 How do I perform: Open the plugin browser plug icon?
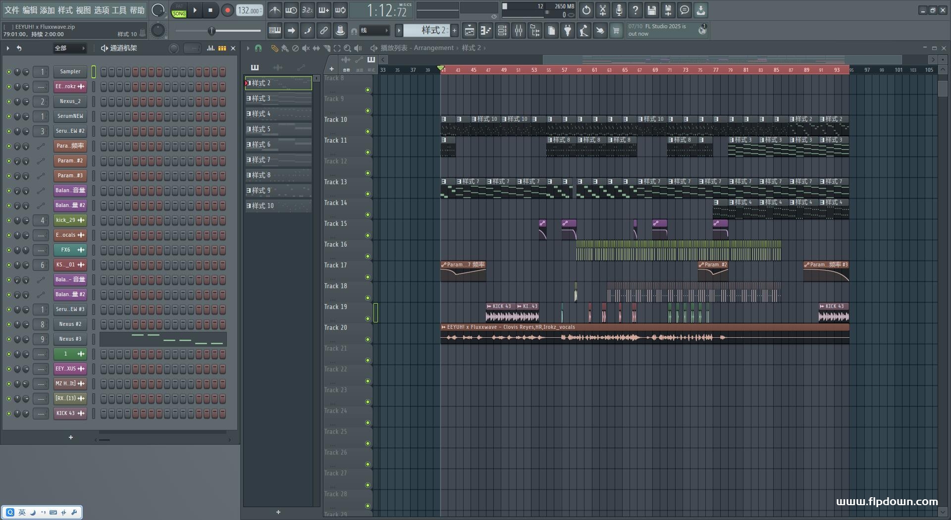click(568, 31)
